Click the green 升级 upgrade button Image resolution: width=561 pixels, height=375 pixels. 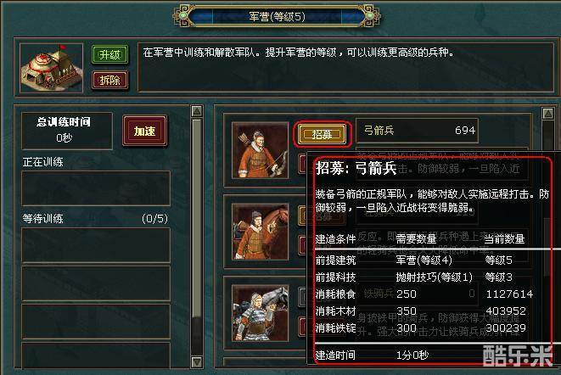pyautogui.click(x=109, y=55)
